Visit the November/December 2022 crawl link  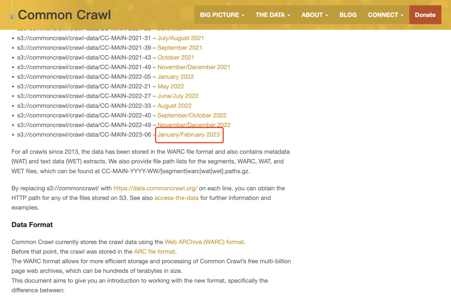(x=194, y=125)
